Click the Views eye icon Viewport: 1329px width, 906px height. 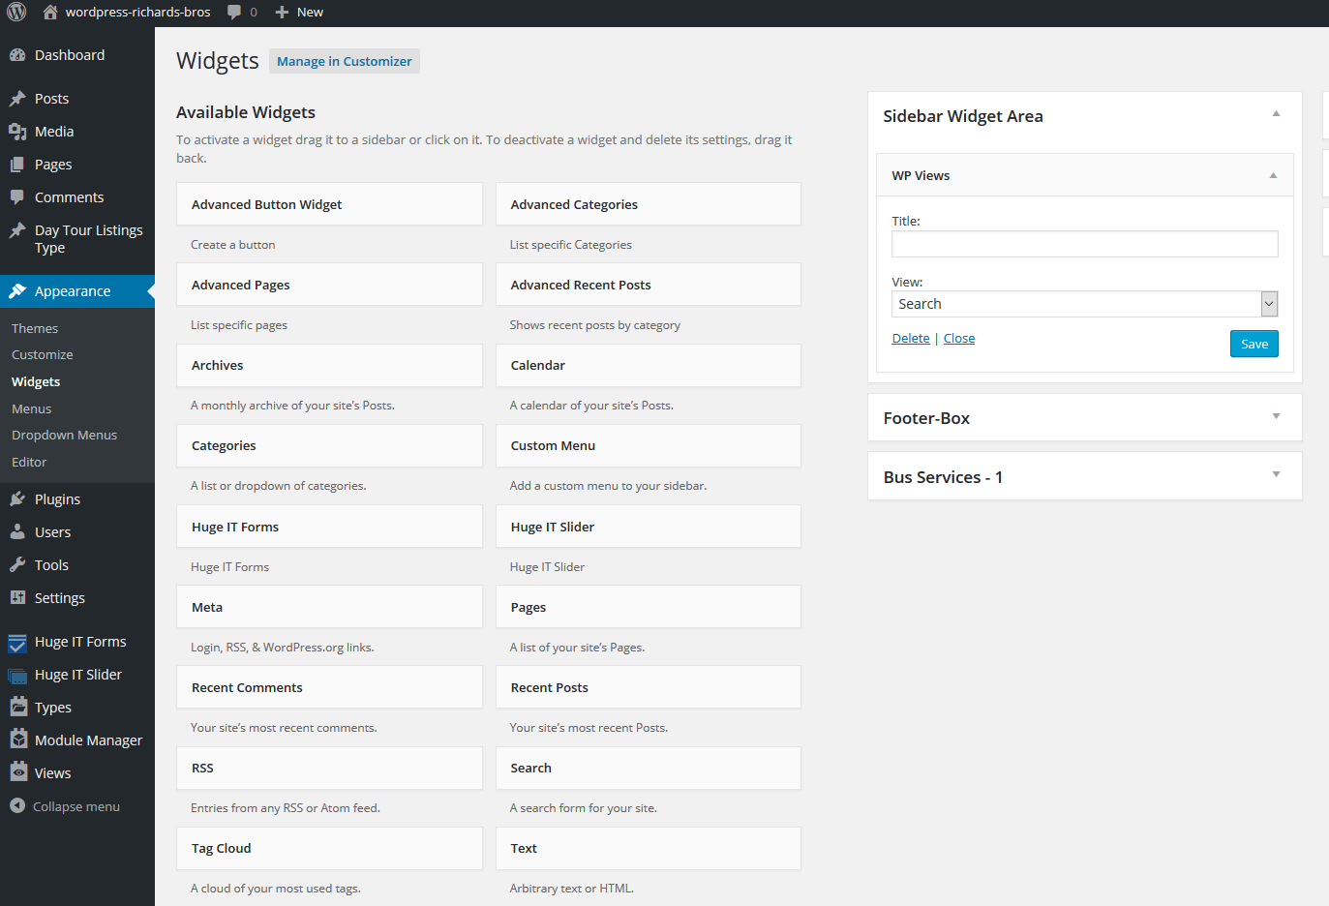point(18,772)
